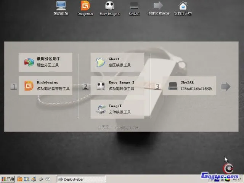Click the arrow-shaped quick-launch taskbar icon

click(41, 179)
